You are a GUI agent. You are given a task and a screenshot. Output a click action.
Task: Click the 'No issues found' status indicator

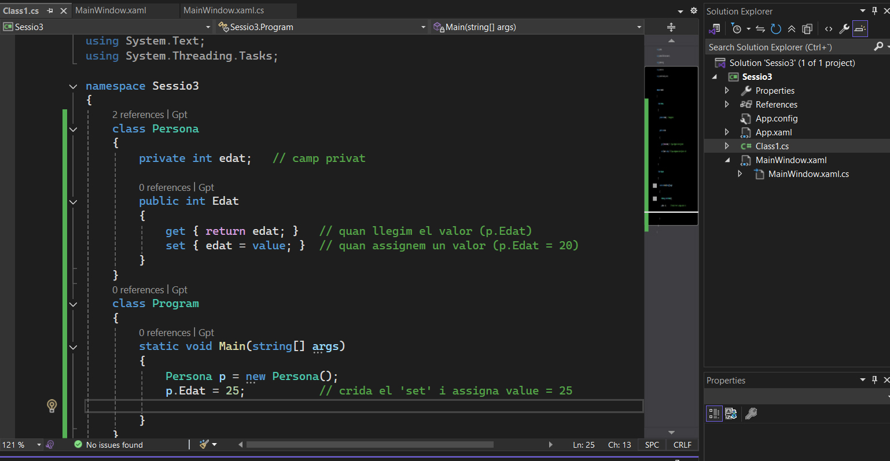(x=114, y=445)
